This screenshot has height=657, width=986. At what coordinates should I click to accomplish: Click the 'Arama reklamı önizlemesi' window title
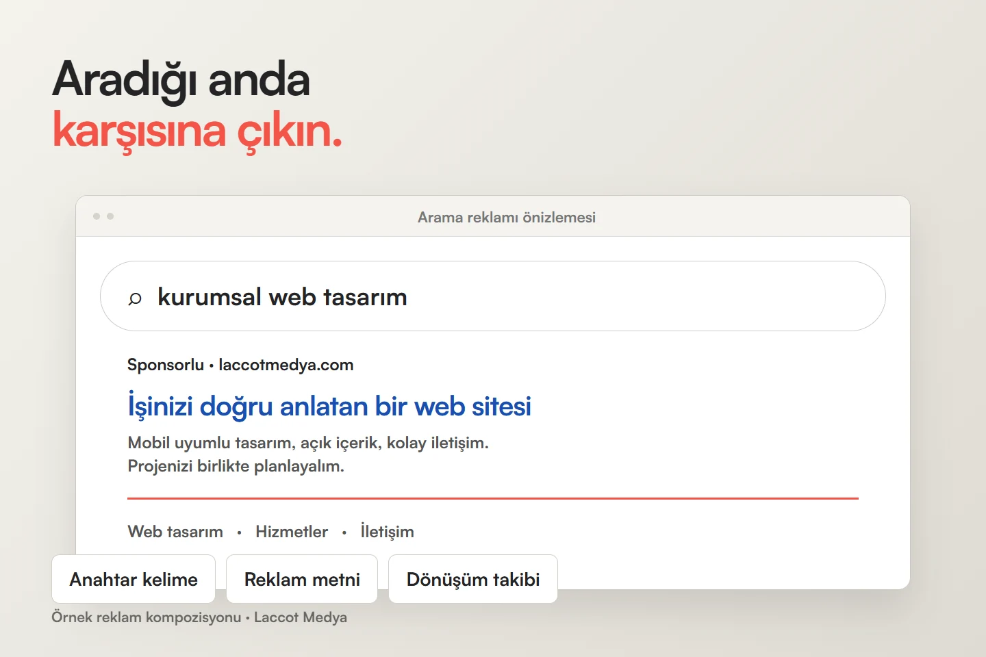507,217
